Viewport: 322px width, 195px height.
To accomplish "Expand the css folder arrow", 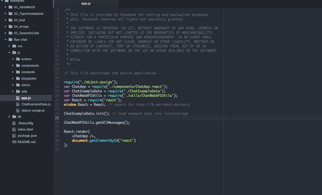I will click(9, 46).
